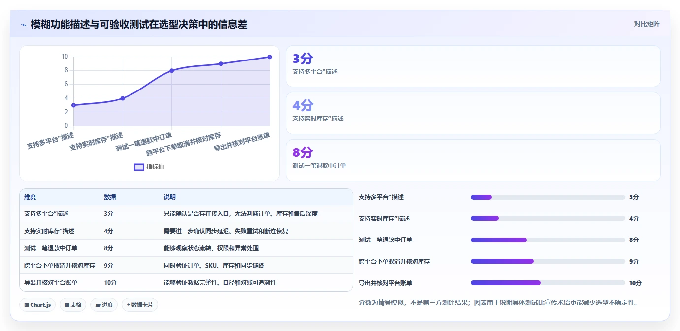Click the 维度 column header

(x=30, y=197)
